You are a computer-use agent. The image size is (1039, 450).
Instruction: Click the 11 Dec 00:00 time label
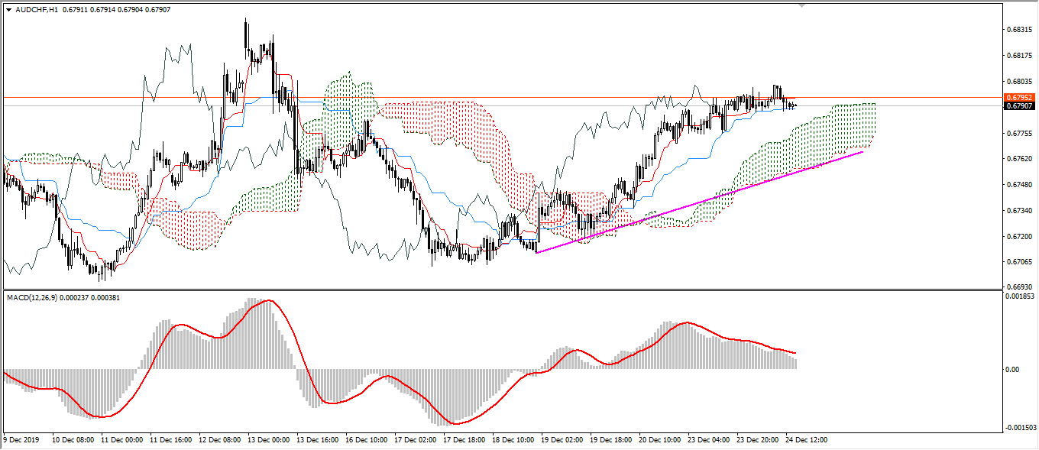(x=121, y=441)
